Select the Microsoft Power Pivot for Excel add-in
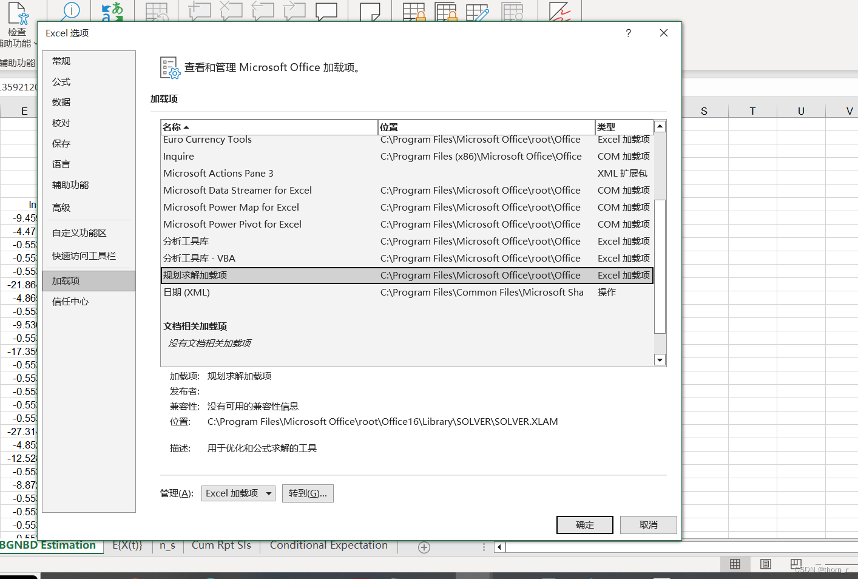The width and height of the screenshot is (858, 579). 407,225
